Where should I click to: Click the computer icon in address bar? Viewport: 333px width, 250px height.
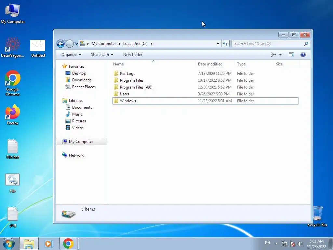82,44
